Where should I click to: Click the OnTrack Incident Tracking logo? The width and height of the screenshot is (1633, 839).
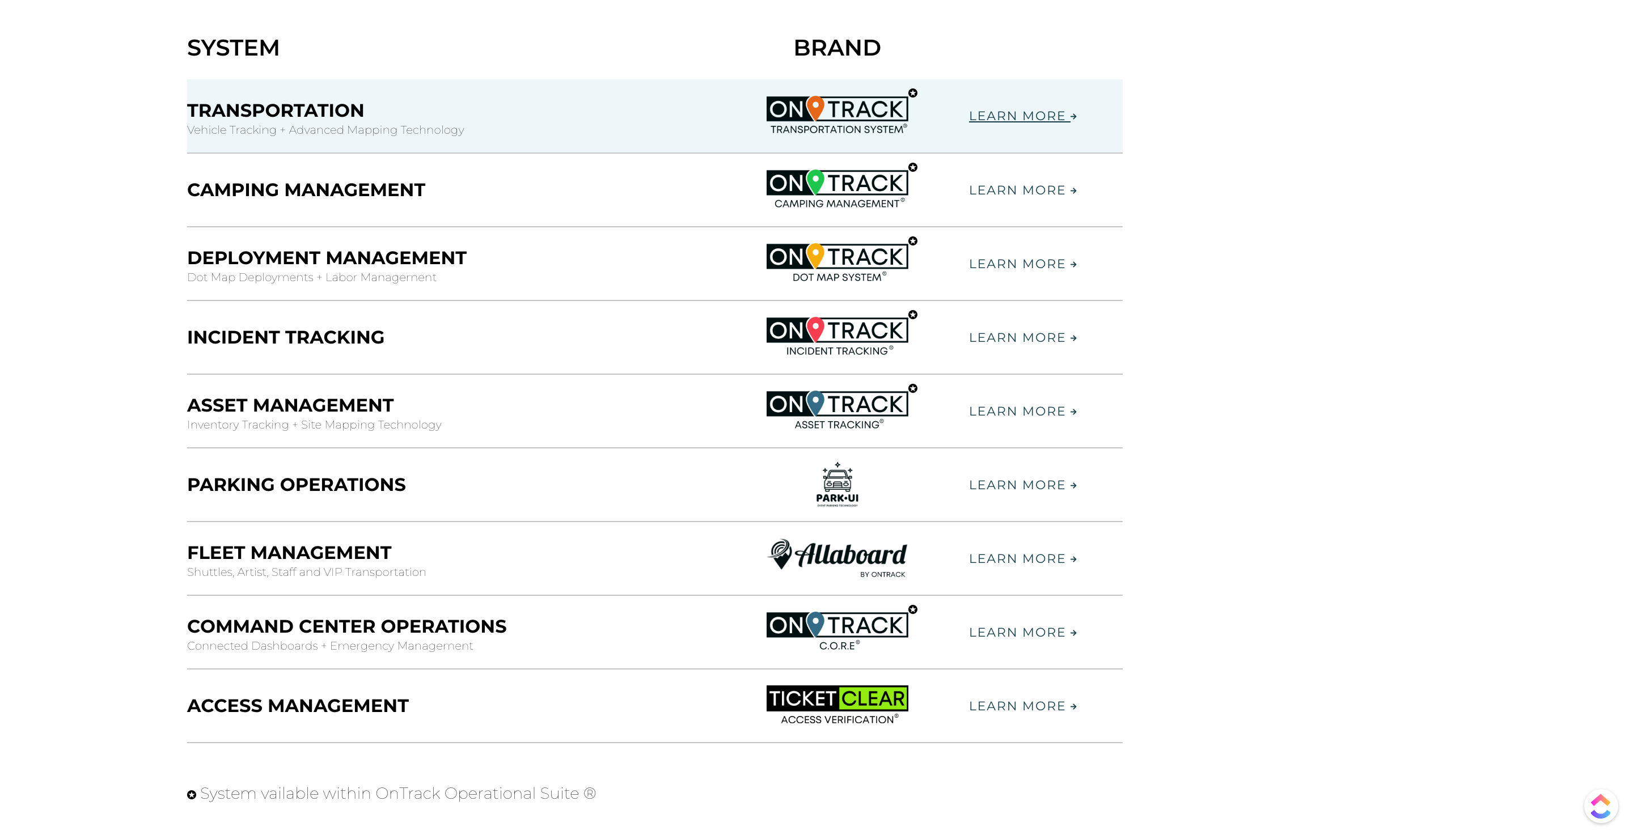(x=841, y=333)
